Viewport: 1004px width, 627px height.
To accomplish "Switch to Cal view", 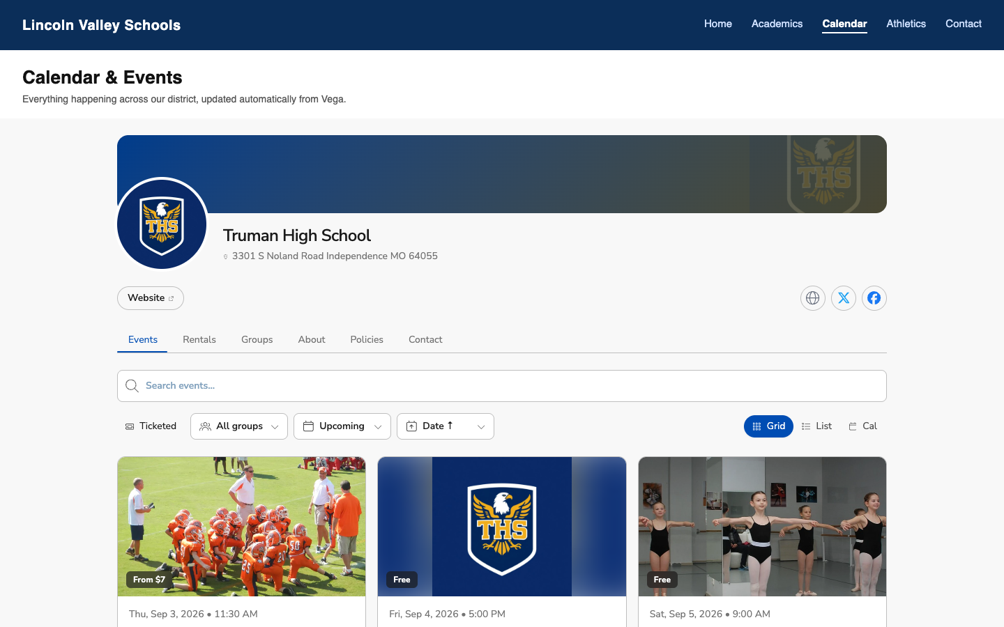I will tap(862, 426).
